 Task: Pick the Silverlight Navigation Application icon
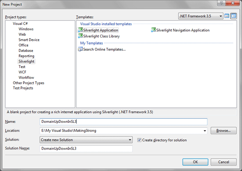click(153, 30)
